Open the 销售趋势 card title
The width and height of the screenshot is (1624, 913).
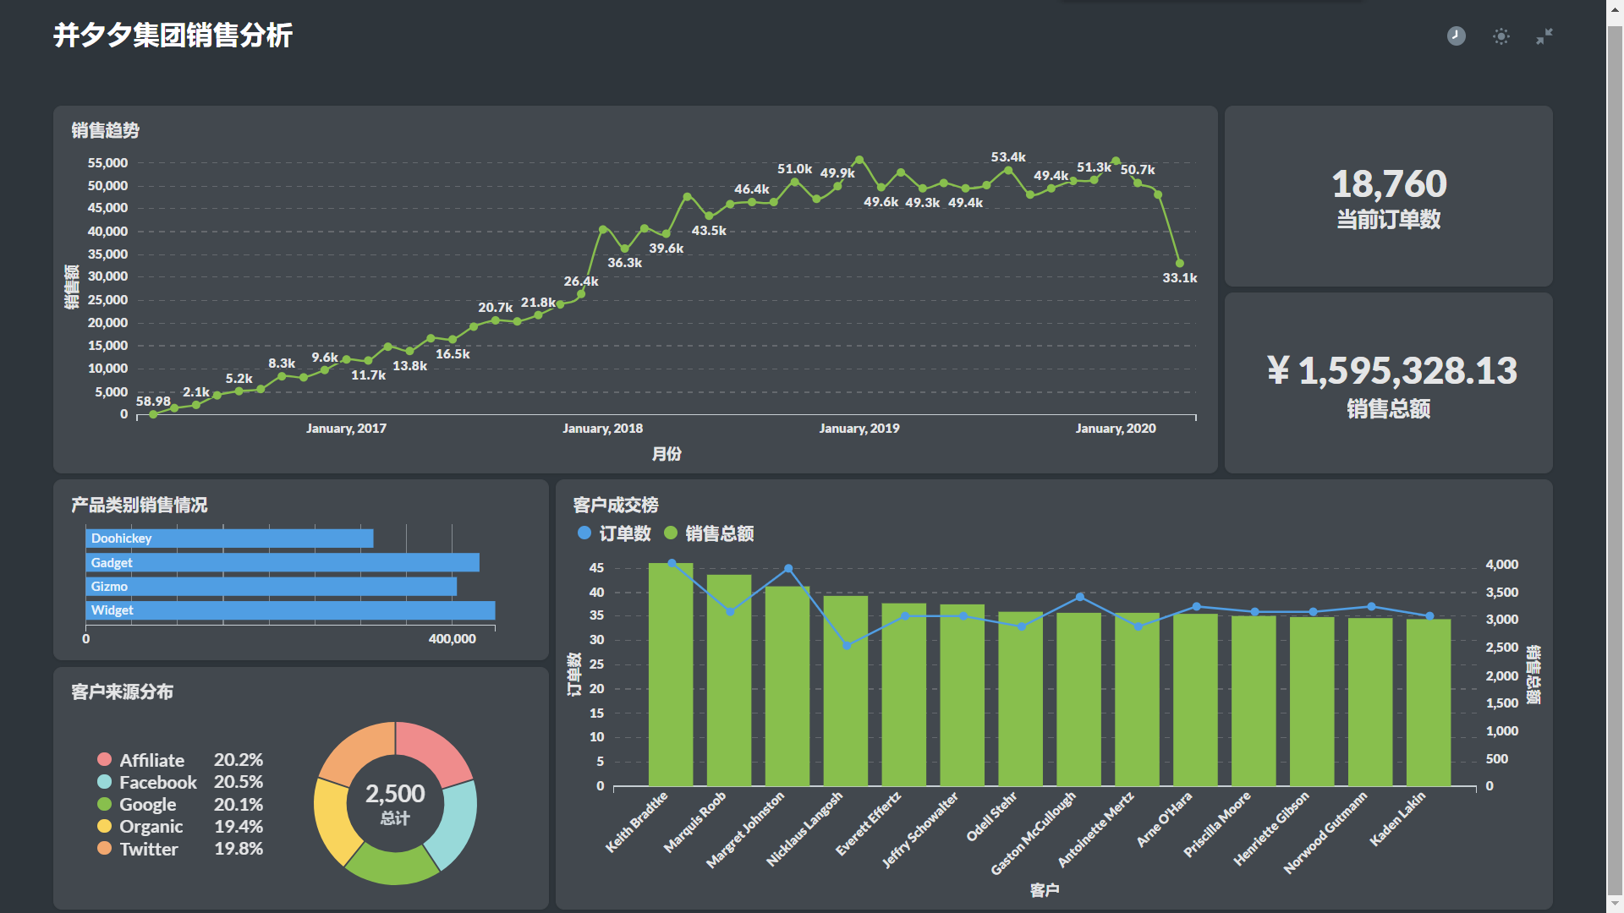pyautogui.click(x=105, y=130)
